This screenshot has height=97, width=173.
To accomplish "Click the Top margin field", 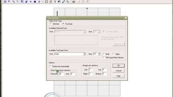I will 104,70.
